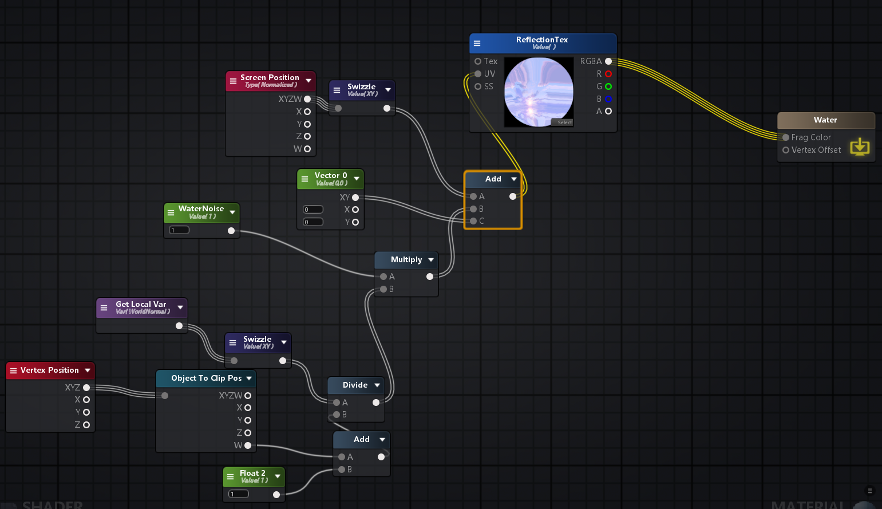Click the output port on Get Local Var
Screen dimensions: 882x509
[x=179, y=326]
